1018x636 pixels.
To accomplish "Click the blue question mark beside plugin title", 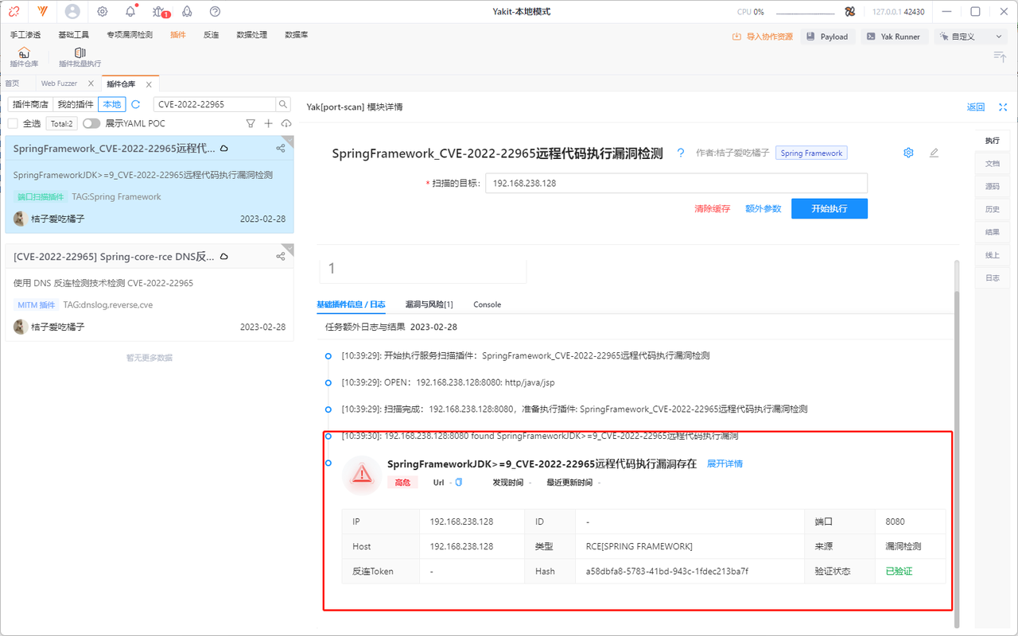I will coord(681,153).
